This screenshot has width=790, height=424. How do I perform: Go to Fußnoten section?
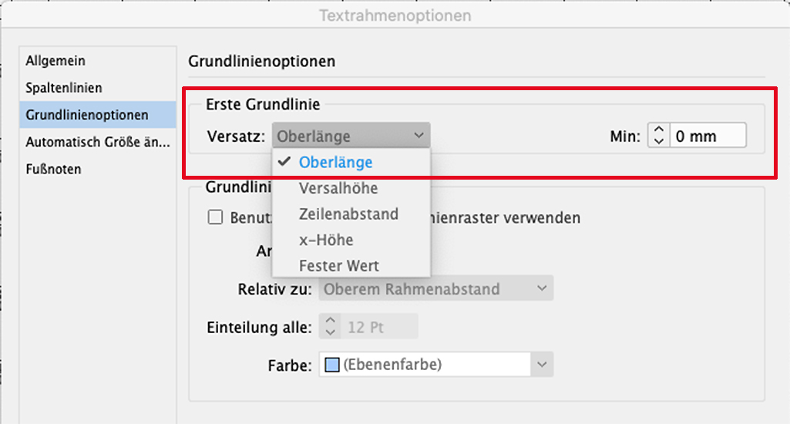pos(53,169)
